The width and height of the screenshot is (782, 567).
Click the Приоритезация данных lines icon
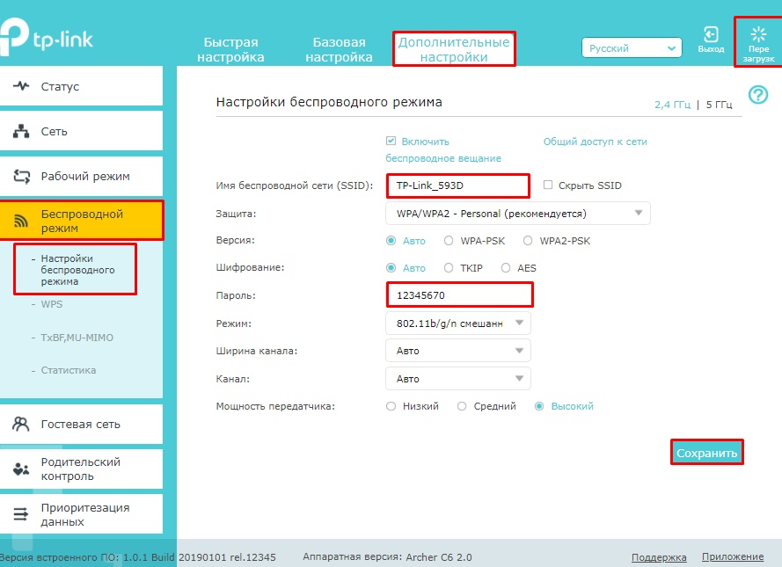21,513
